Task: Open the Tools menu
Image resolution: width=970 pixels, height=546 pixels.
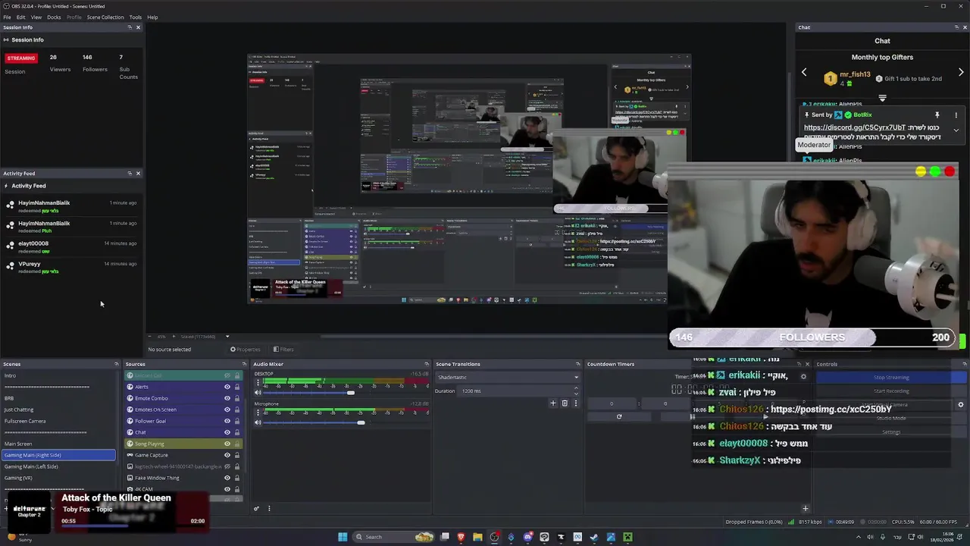Action: [x=135, y=17]
